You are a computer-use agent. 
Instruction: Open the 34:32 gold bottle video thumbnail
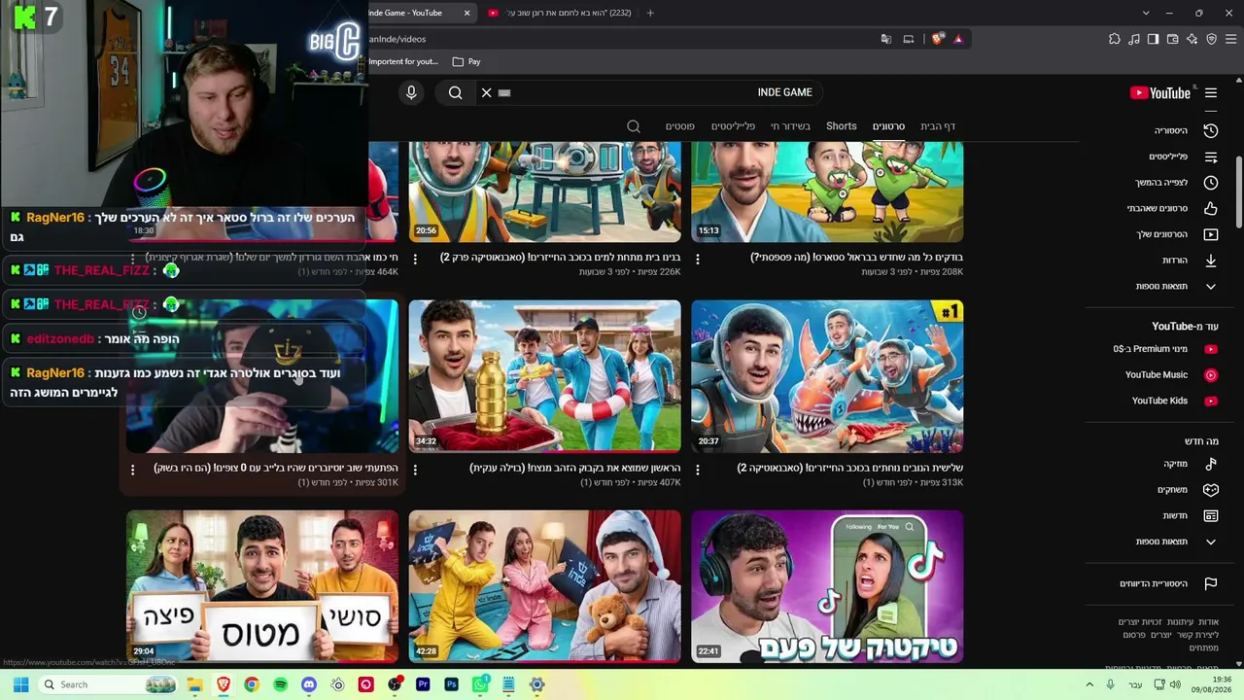pyautogui.click(x=544, y=376)
